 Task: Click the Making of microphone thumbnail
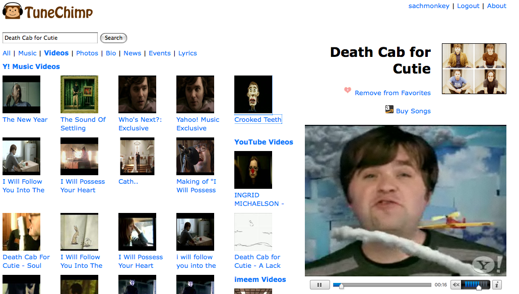click(196, 157)
